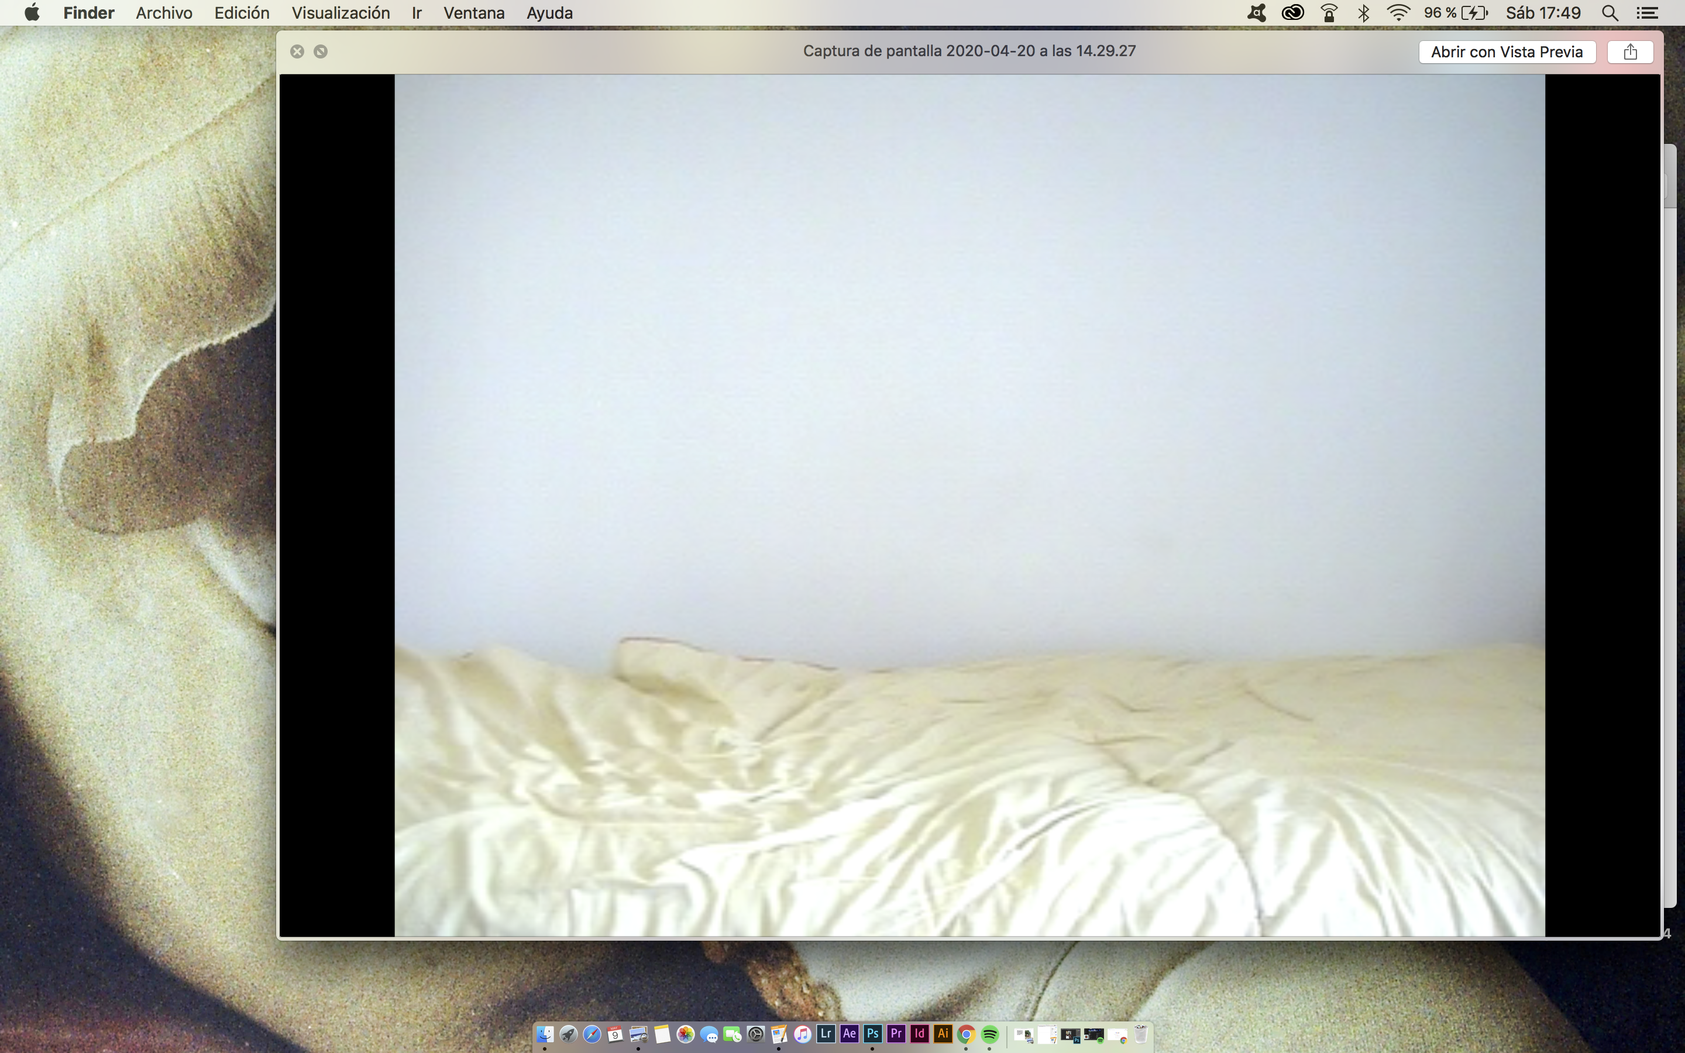Open Spotify from the dock
Viewport: 1685px width, 1053px height.
[989, 1034]
